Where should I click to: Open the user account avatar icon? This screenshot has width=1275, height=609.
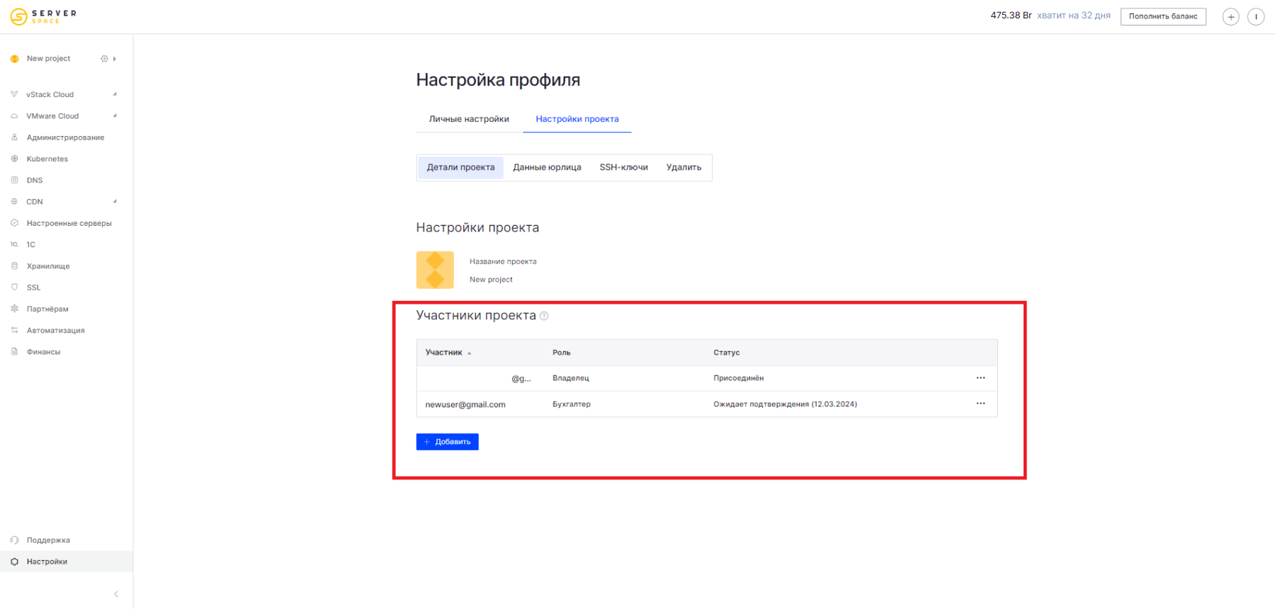click(x=1256, y=17)
